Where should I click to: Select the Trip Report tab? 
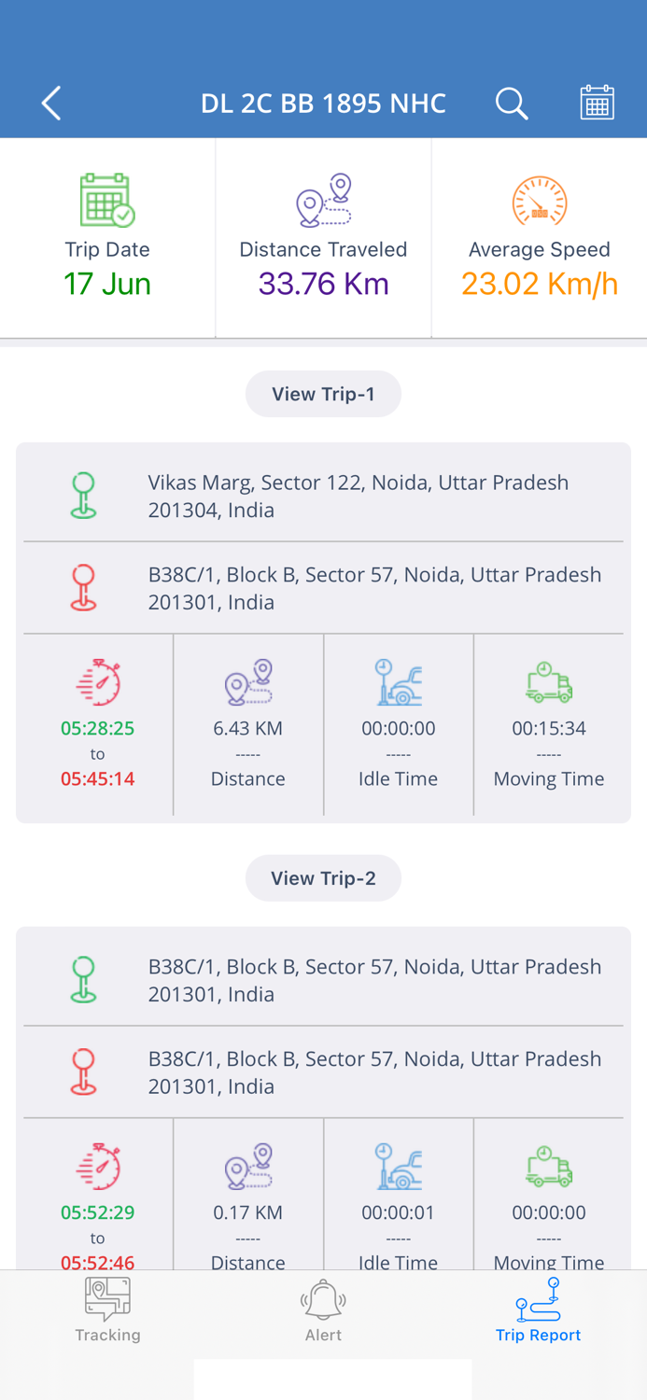click(x=539, y=1310)
